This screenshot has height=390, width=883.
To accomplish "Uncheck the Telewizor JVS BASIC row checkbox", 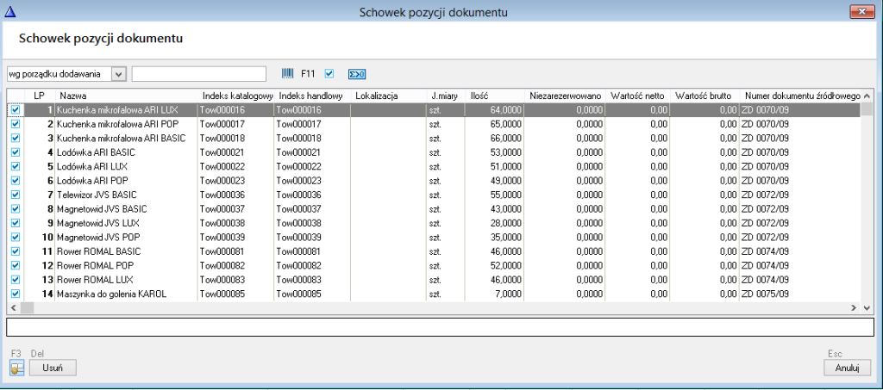I will [x=15, y=195].
